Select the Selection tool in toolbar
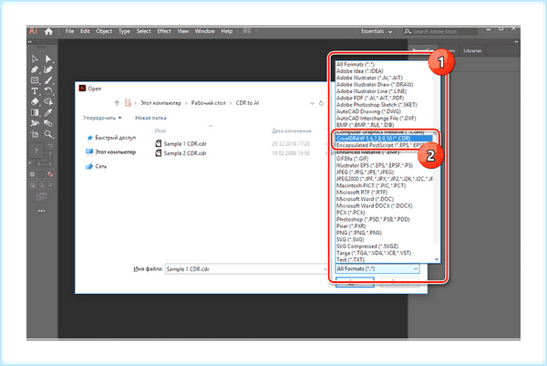The image size is (547, 366). (35, 58)
